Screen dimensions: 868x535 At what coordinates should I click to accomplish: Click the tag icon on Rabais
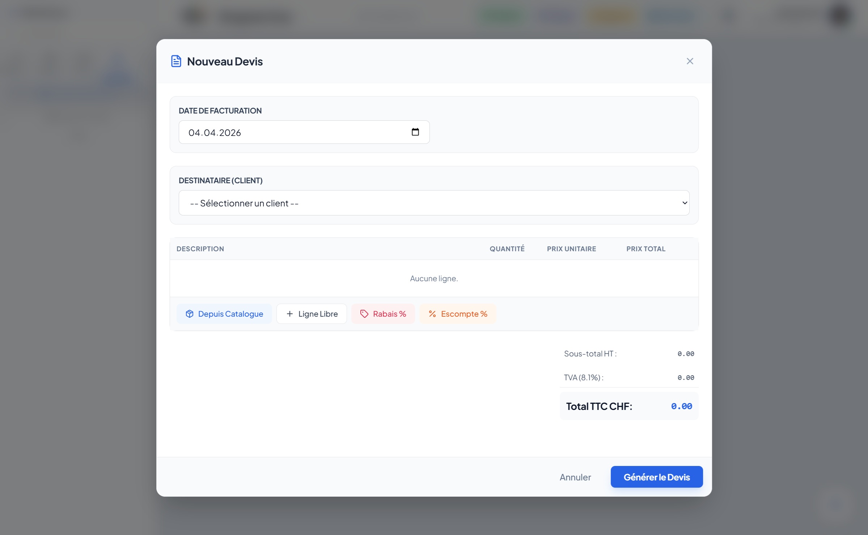coord(364,314)
